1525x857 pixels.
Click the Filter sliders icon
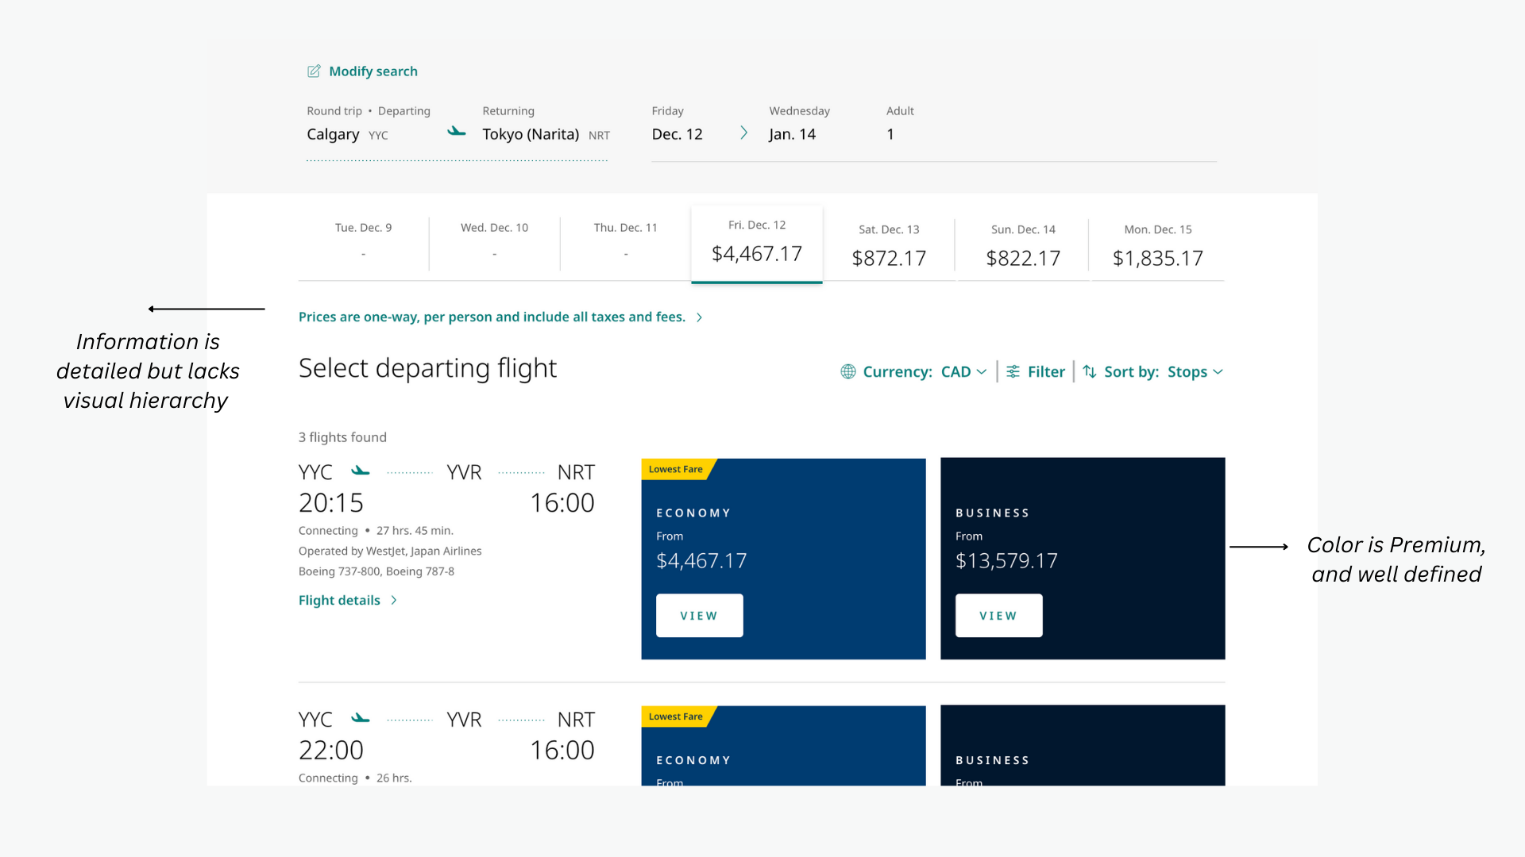coord(1013,371)
